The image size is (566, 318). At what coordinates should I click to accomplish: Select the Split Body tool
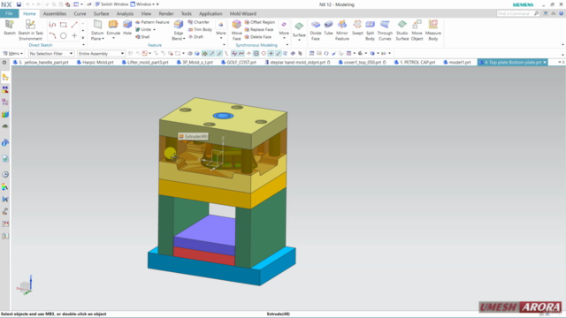tap(370, 30)
